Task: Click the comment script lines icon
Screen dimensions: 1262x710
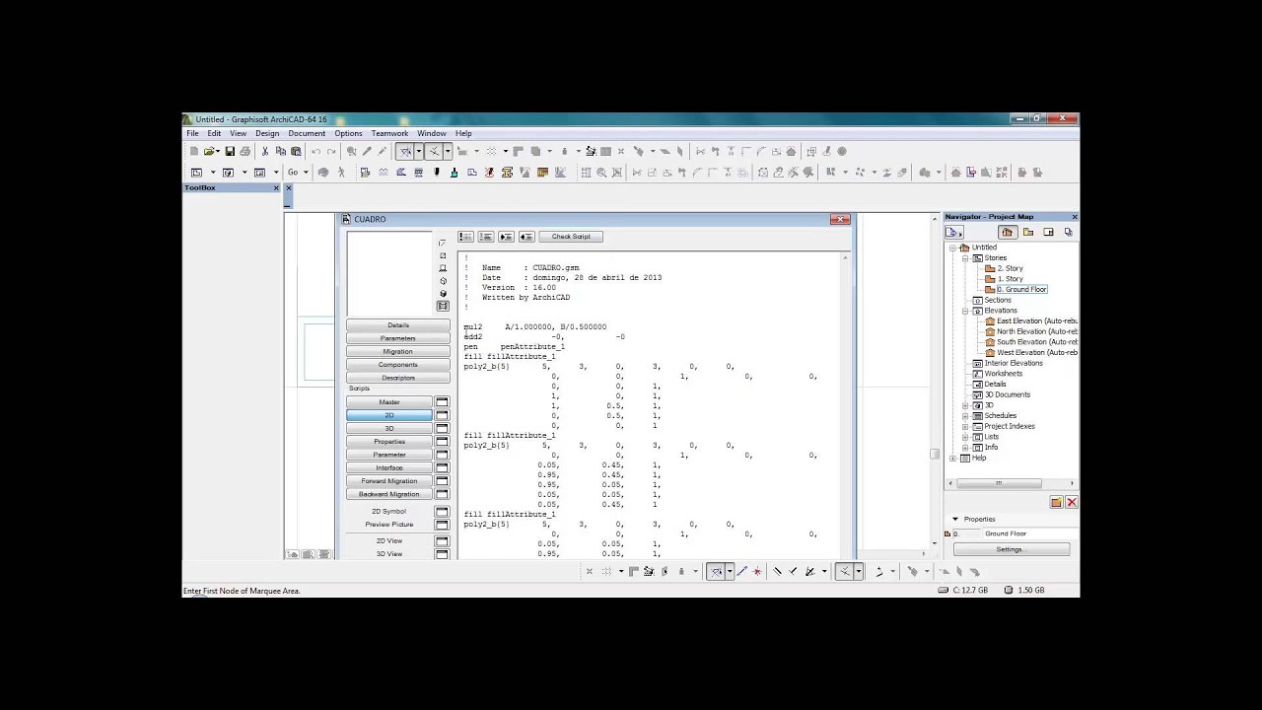Action: tap(465, 237)
